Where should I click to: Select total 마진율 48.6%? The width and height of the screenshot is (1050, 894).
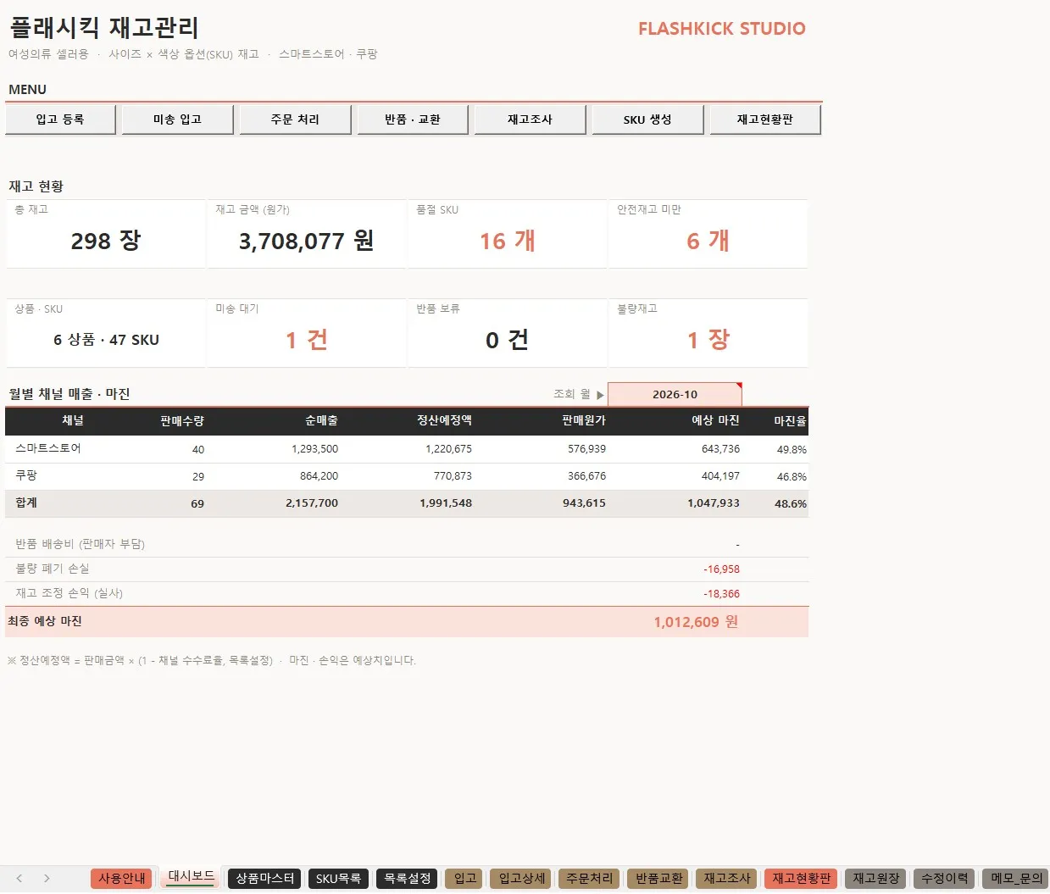point(790,503)
